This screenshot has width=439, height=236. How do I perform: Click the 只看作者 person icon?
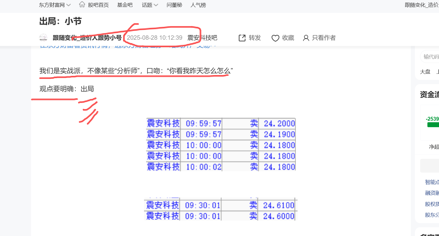pyautogui.click(x=306, y=38)
